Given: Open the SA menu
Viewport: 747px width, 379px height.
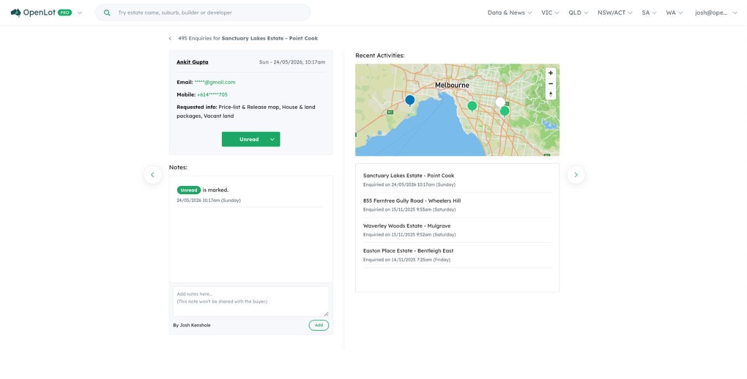Looking at the screenshot, I should point(649,12).
